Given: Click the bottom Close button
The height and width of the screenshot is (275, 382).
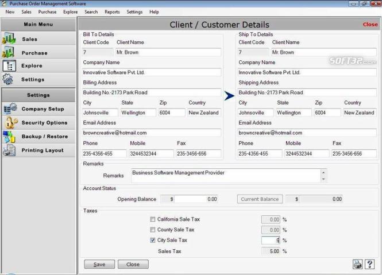Looking at the screenshot, I should point(133,264).
